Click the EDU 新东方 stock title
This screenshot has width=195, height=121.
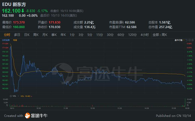tap(14, 4)
